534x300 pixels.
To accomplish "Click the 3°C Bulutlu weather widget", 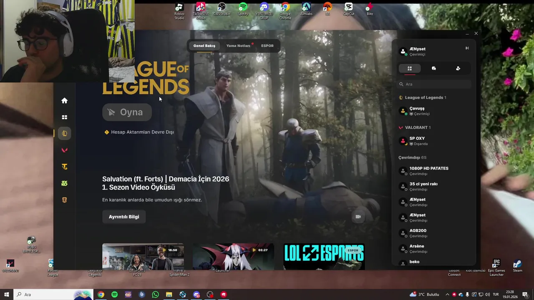I will pos(424,295).
